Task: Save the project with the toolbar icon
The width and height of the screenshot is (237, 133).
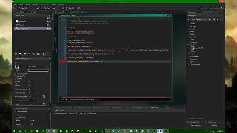Action: 26,8
